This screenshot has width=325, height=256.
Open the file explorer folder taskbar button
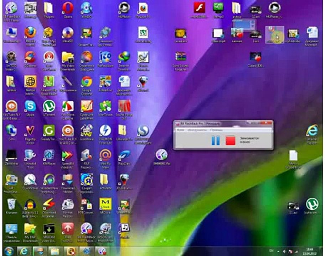point(55,251)
